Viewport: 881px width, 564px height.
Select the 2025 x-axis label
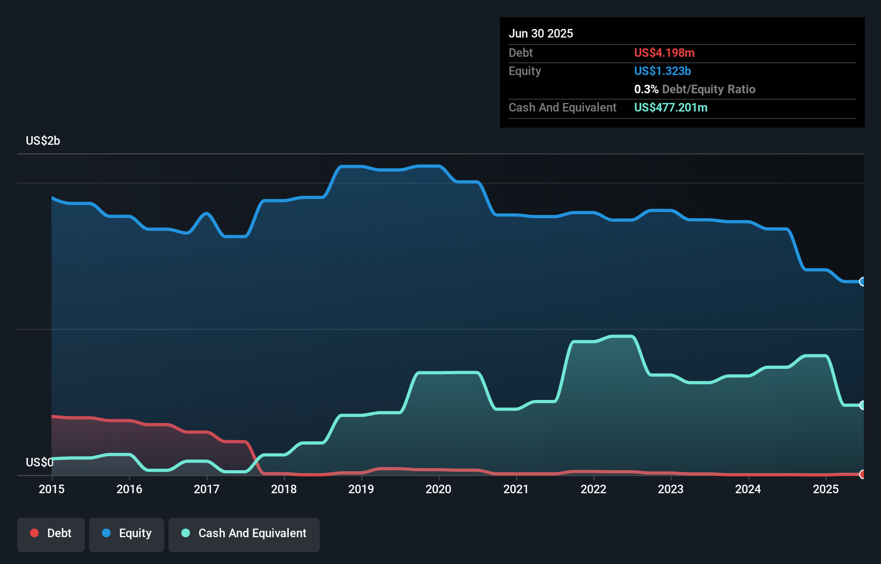(x=826, y=489)
